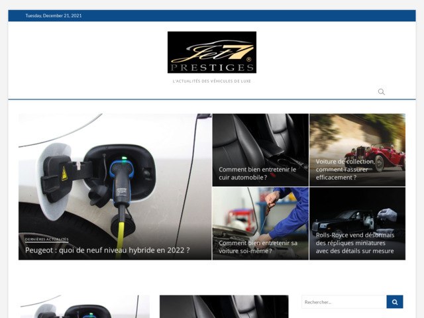Open 'Comment bien entretenir sa voiture soi-même' link
The image size is (424, 318).
pyautogui.click(x=258, y=246)
